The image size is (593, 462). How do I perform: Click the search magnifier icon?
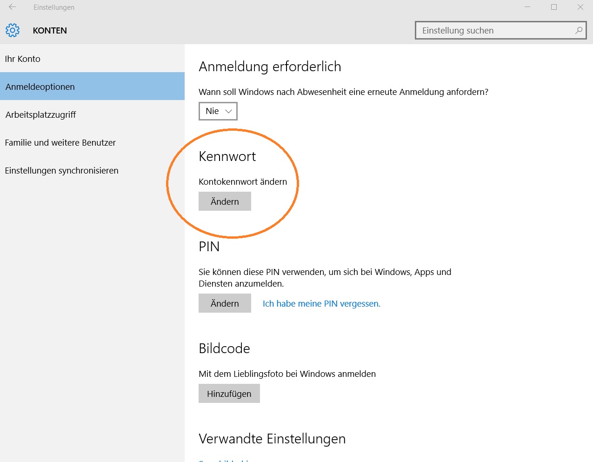coord(579,31)
